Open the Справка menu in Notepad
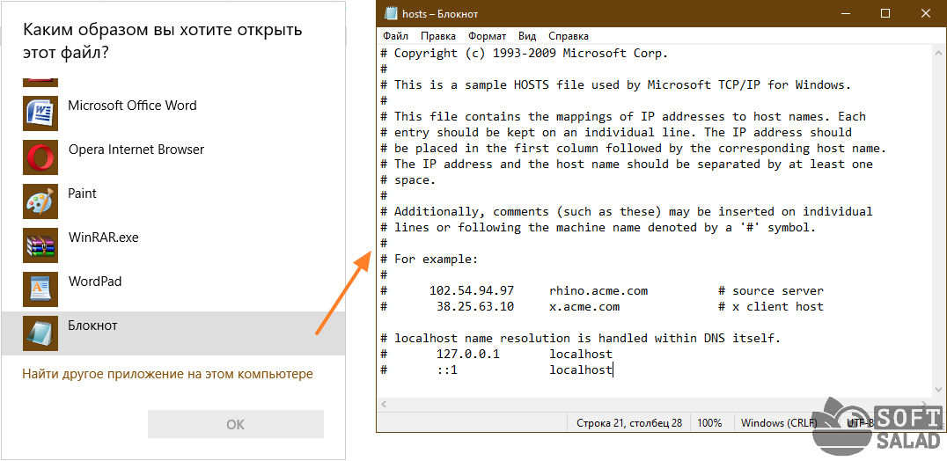Viewport: 947px width, 461px height. click(x=568, y=36)
